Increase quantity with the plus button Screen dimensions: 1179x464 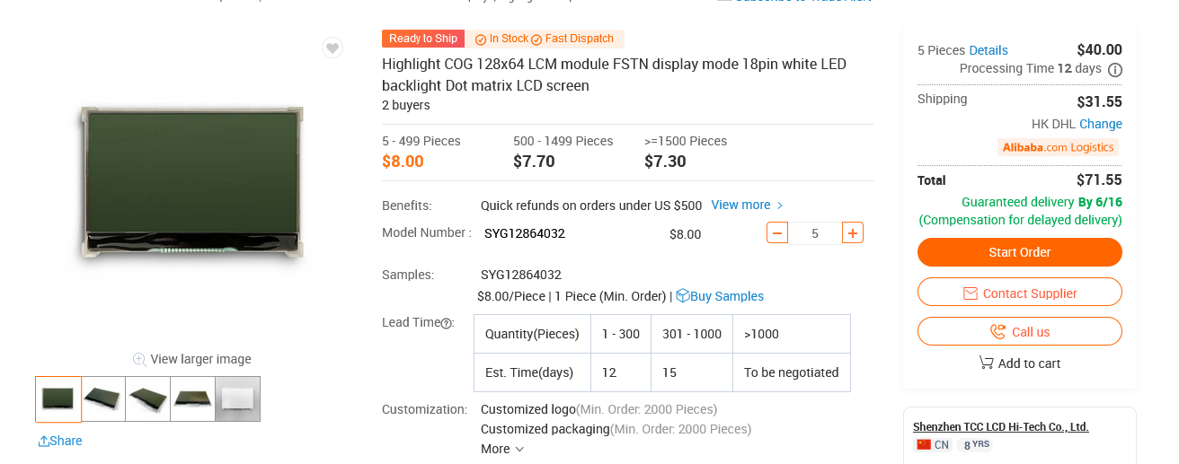(x=853, y=233)
